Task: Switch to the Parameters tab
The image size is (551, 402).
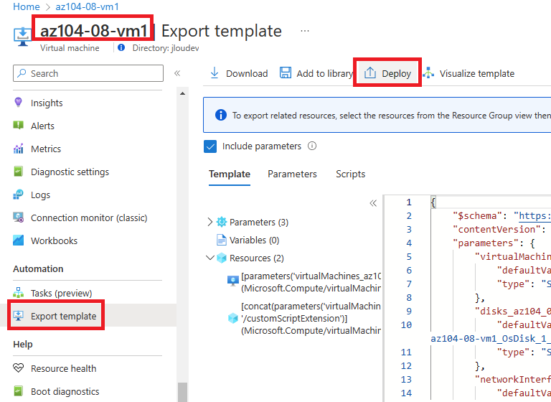Action: coord(292,174)
